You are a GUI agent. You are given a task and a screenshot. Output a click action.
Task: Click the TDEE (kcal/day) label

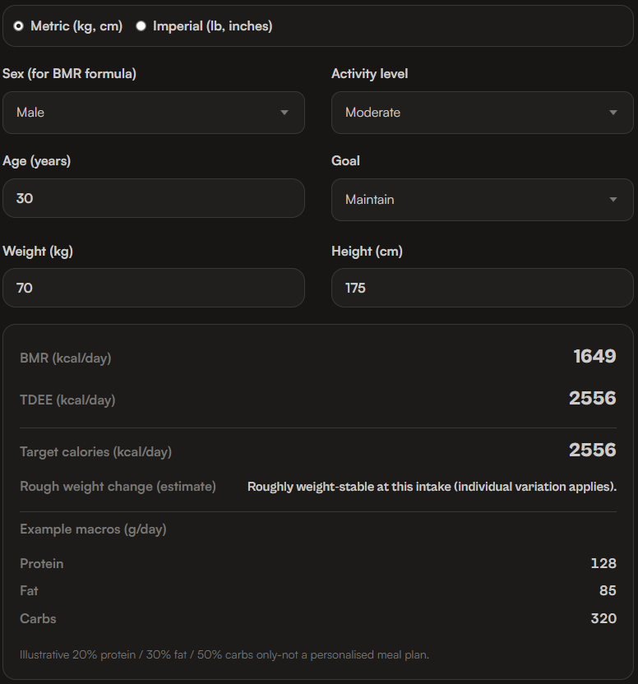point(67,400)
